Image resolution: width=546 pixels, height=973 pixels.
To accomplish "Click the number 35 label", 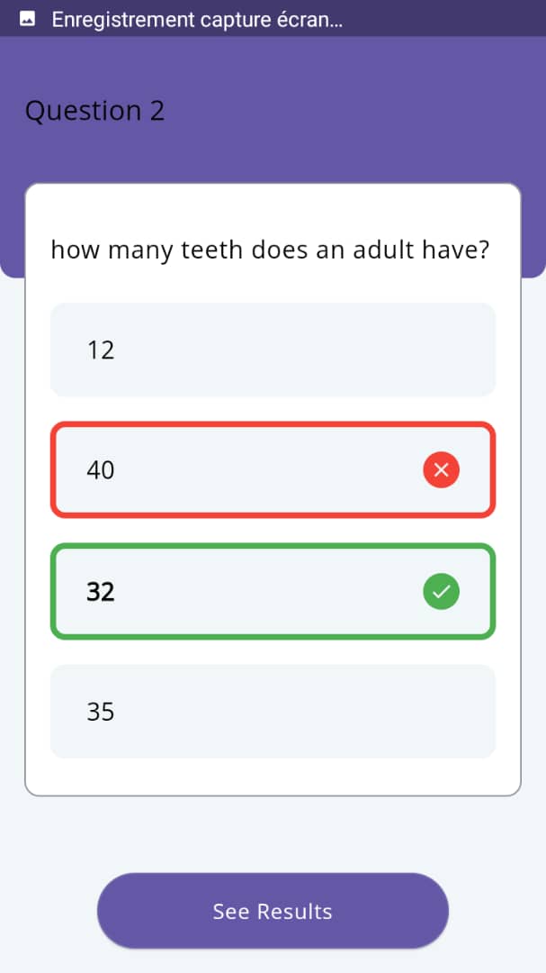I will click(101, 712).
